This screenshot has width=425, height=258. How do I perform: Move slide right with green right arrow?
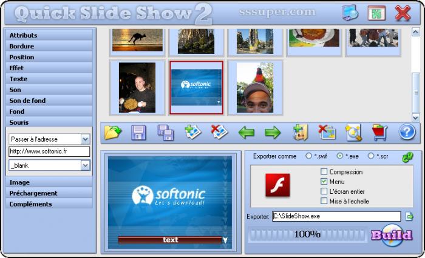click(x=273, y=133)
